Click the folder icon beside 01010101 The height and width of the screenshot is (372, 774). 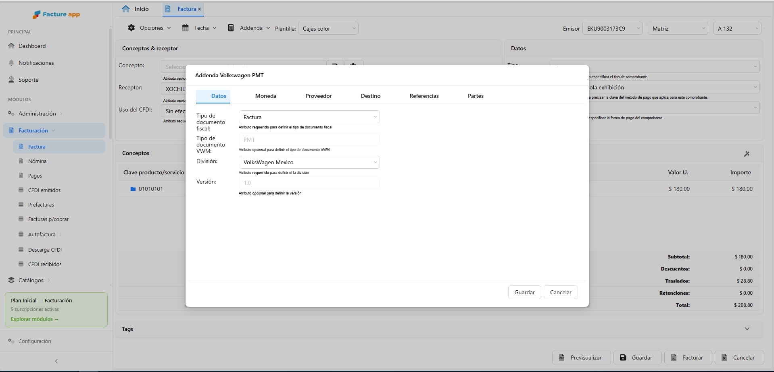point(133,189)
